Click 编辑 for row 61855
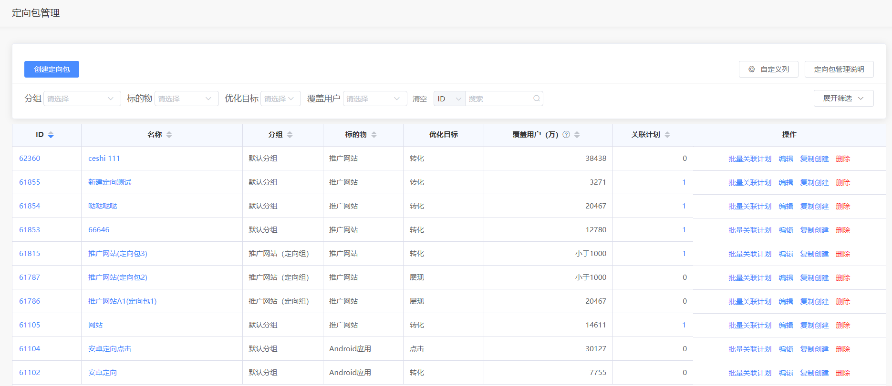 click(x=786, y=183)
